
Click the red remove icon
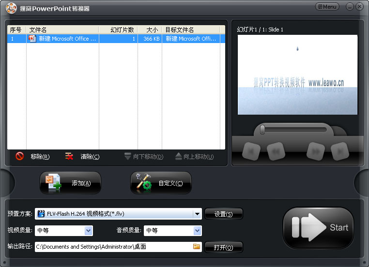click(x=19, y=156)
